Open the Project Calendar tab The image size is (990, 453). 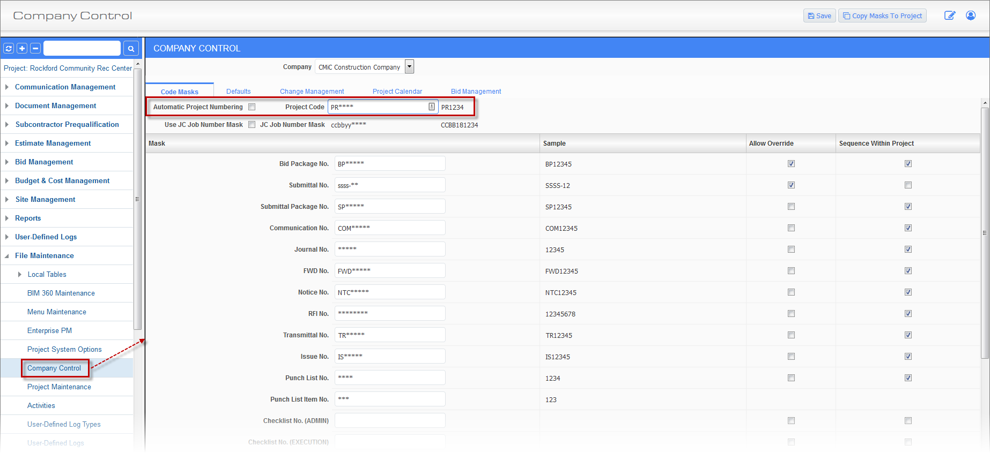click(397, 92)
